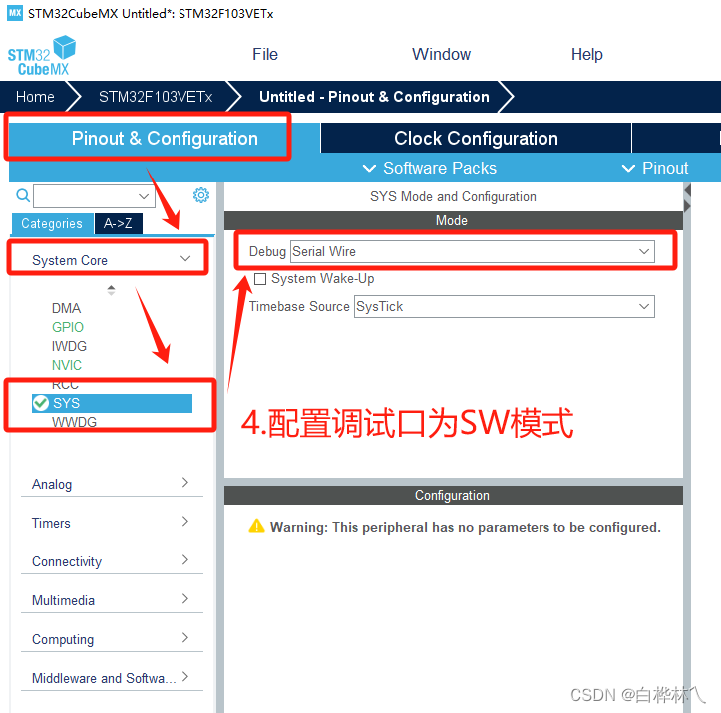Click the SYS Mode and Configuration title

[x=453, y=196]
